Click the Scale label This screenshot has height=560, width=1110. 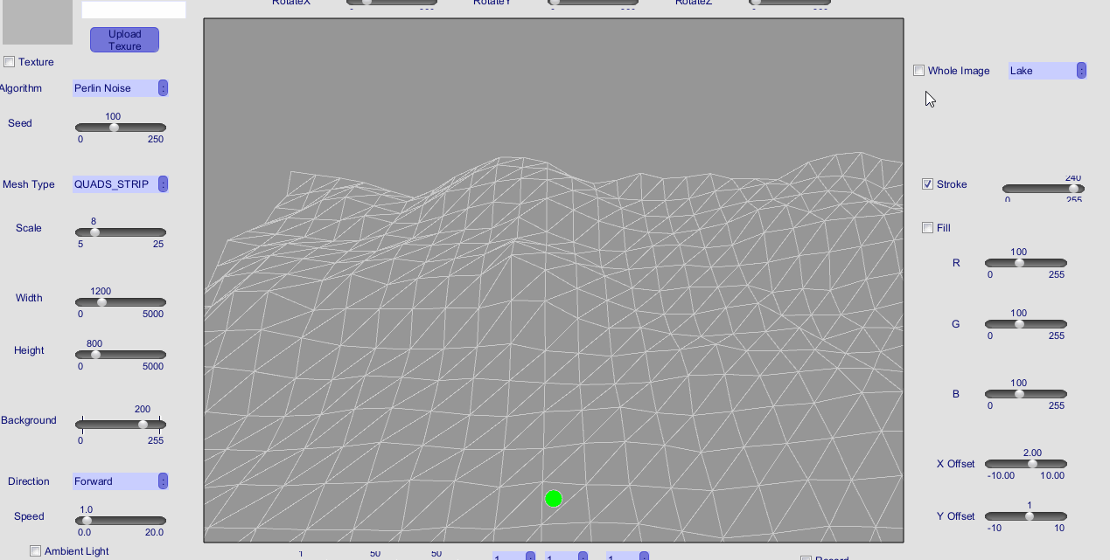coord(29,228)
